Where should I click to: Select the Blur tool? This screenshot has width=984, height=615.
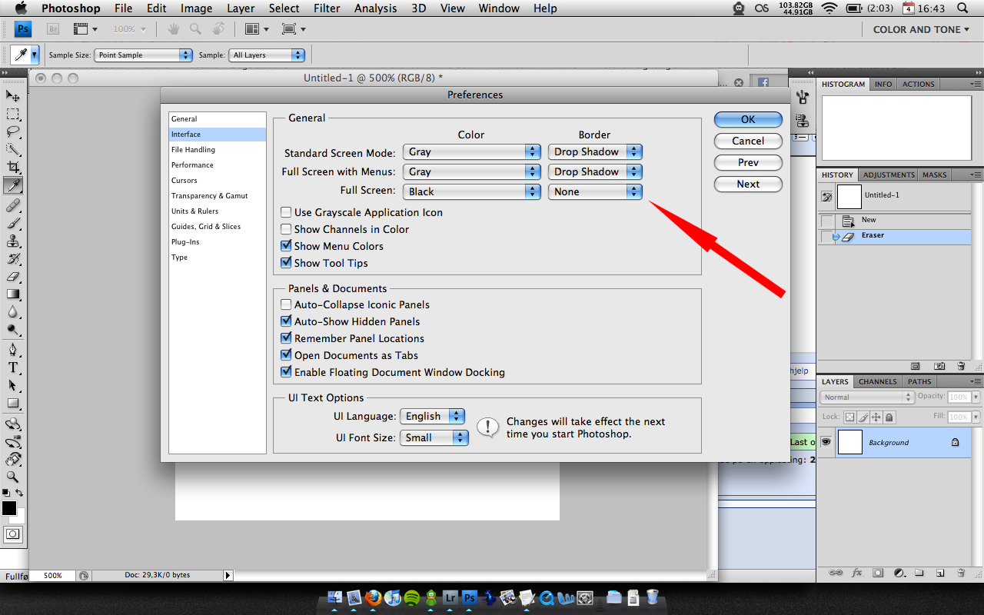13,312
